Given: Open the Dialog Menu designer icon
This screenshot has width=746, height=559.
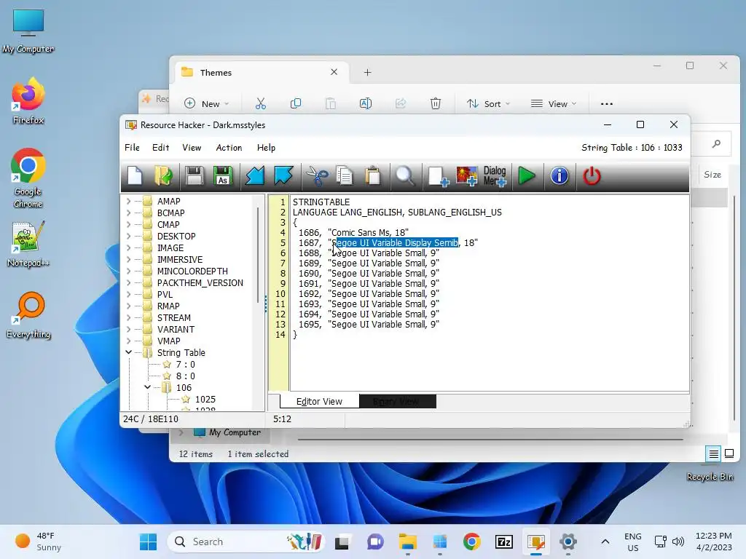Looking at the screenshot, I should (x=495, y=176).
